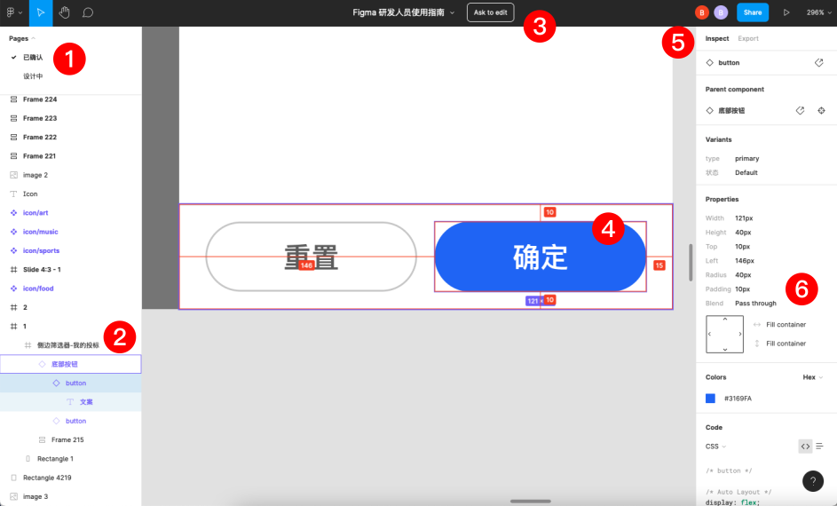Click the orange B user avatar
Viewport: 837px width, 506px height.
click(x=701, y=12)
